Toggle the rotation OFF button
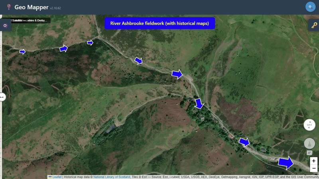319x179 pixels. point(309,125)
